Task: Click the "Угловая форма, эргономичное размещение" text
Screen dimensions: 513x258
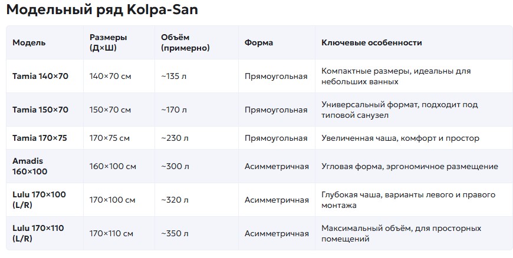Action: pyautogui.click(x=409, y=167)
